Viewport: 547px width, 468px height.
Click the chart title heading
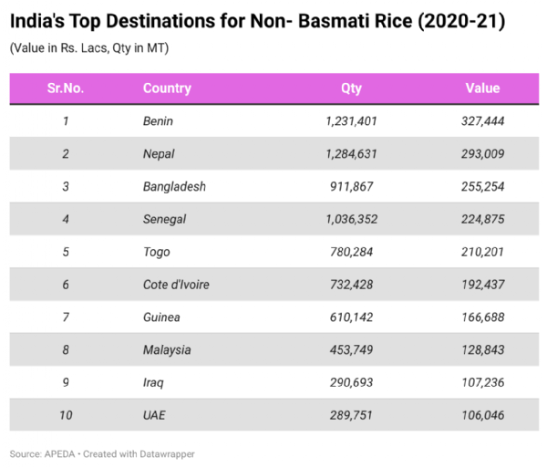coord(257,21)
